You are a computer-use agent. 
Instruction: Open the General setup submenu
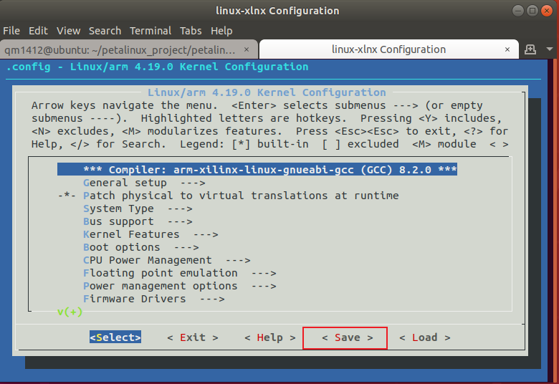[144, 183]
